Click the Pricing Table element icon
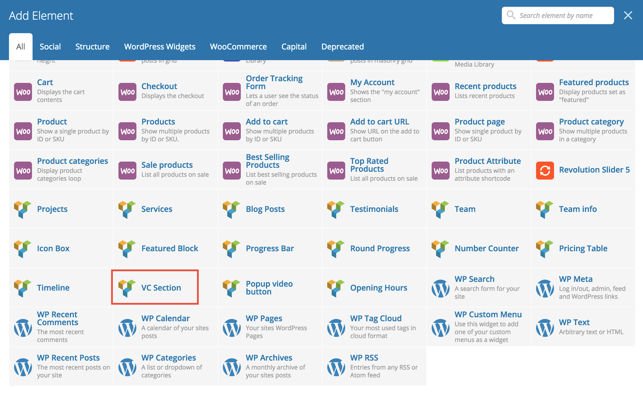This screenshot has height=394, width=643. [545, 248]
